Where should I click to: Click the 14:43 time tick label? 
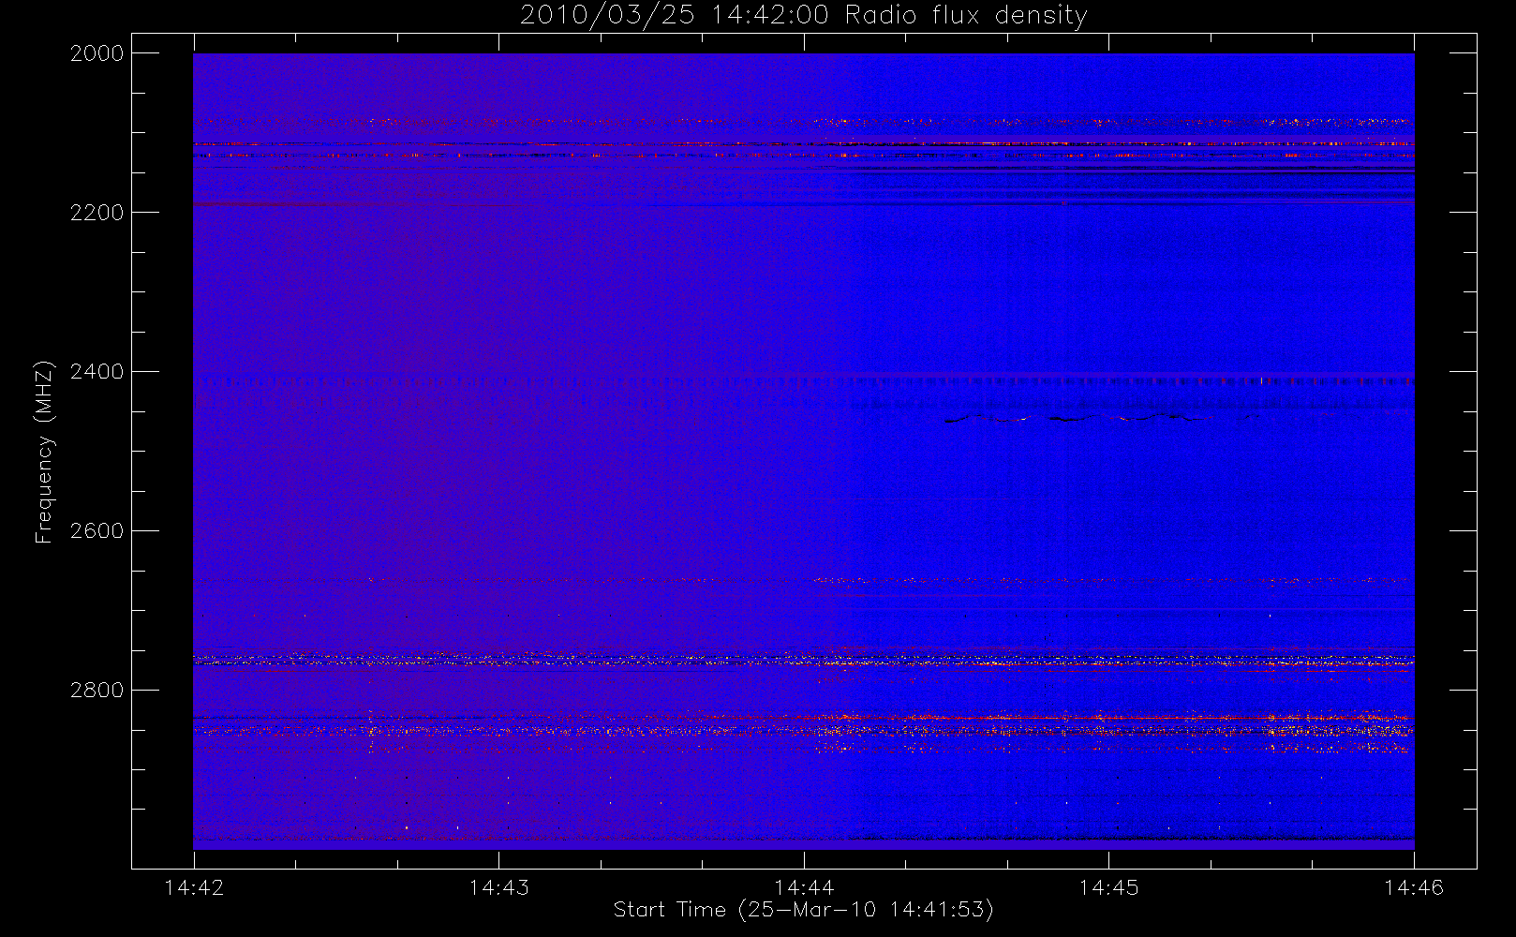coord(498,887)
